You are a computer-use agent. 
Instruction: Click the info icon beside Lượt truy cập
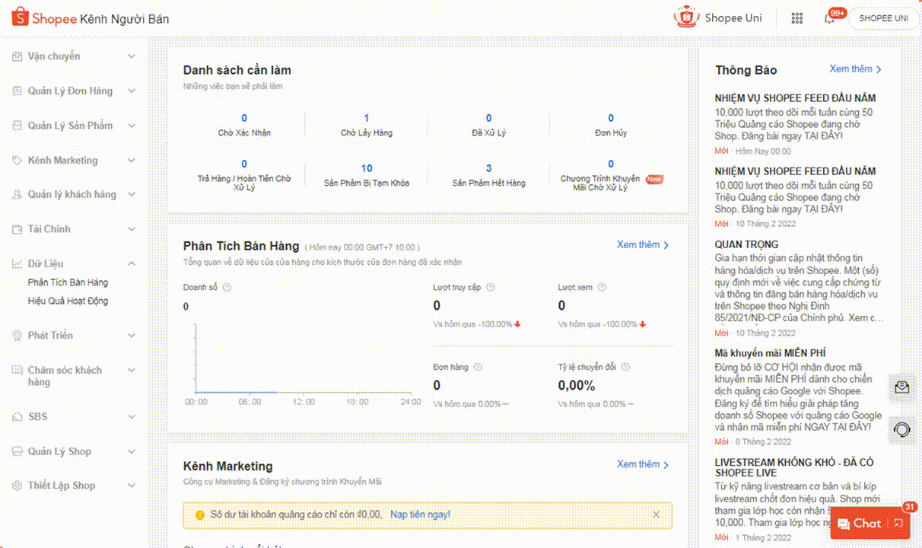tap(490, 288)
